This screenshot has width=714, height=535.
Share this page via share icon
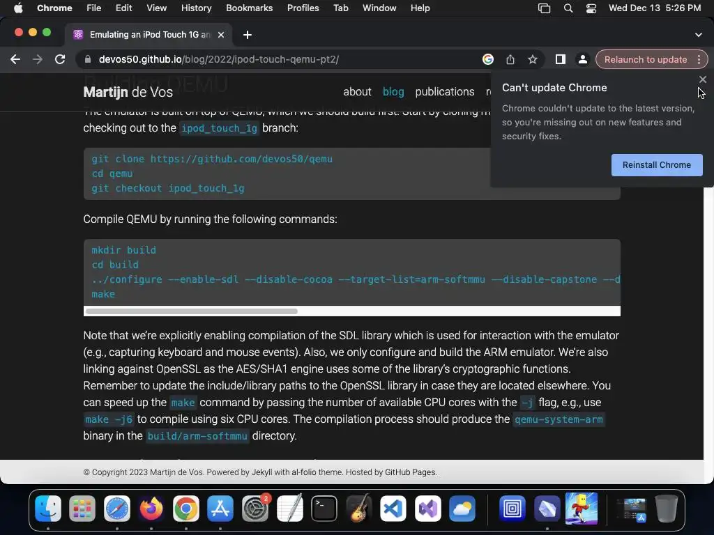pos(510,59)
